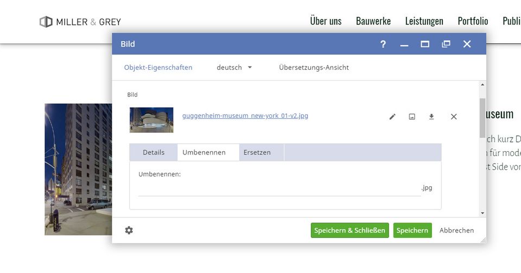Click the Speichern & Schließen button

coord(350,230)
